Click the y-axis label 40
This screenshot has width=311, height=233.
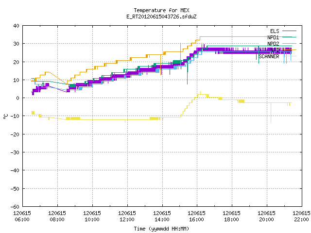pos(16,26)
